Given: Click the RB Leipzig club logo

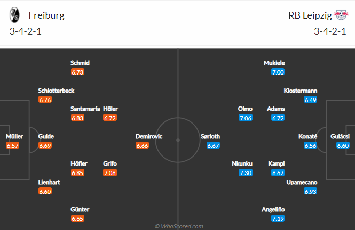Looking at the screenshot, I should pos(340,15).
